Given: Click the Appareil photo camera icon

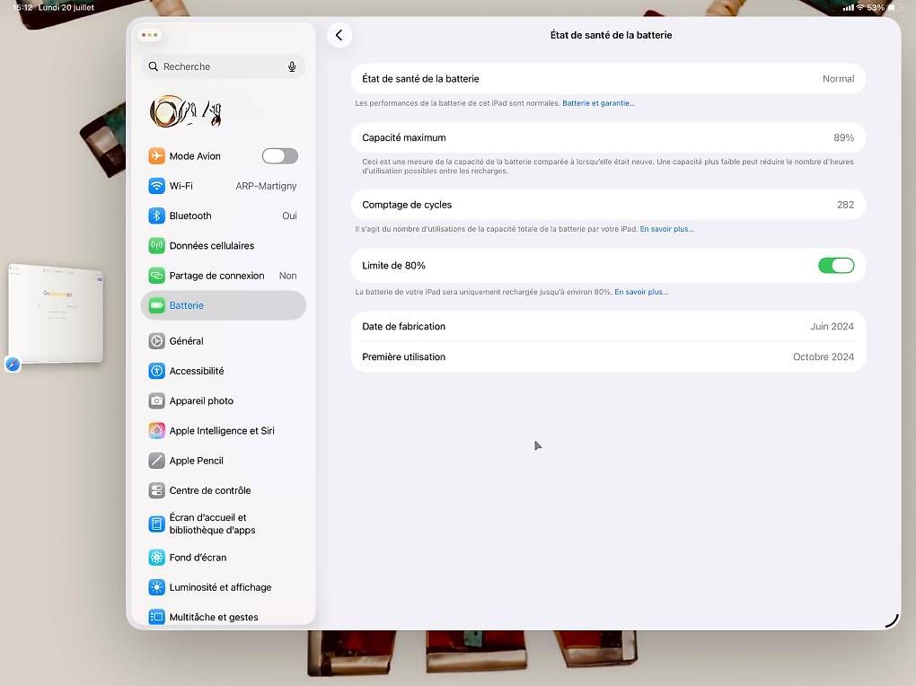Looking at the screenshot, I should click(x=156, y=400).
